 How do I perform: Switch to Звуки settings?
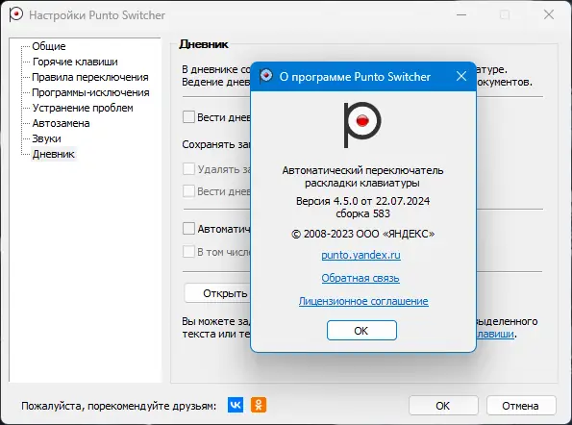46,138
